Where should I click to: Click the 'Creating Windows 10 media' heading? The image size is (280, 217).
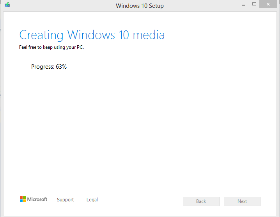92,35
